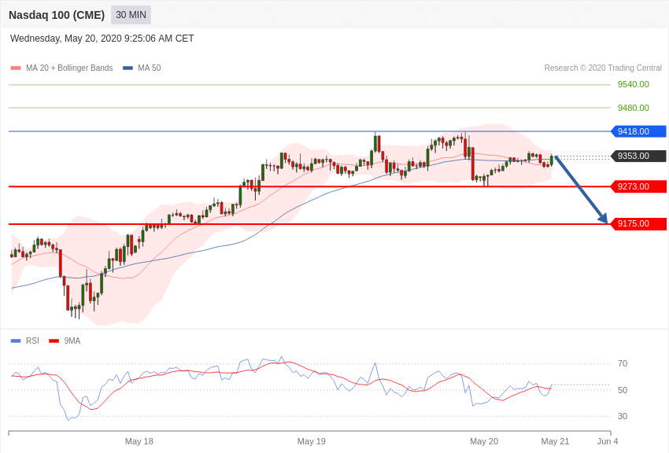
Task: Click the blue RSI legend swatch
Action: 16,341
